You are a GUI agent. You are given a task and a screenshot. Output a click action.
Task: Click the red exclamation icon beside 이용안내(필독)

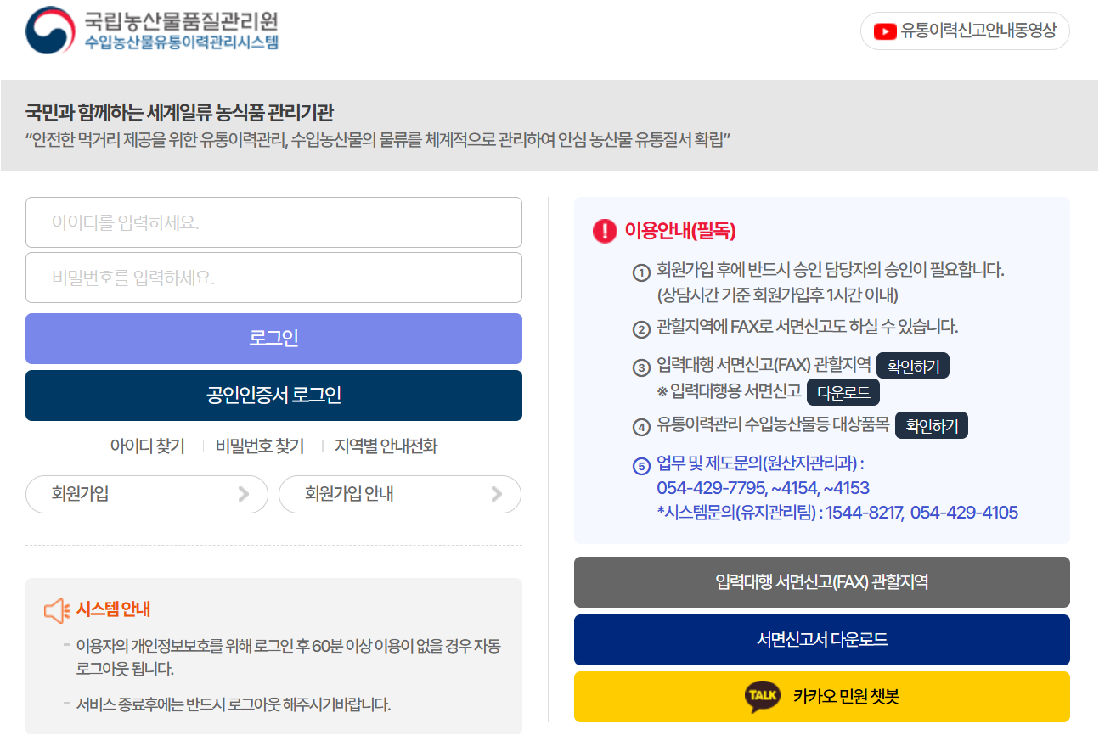pos(605,231)
